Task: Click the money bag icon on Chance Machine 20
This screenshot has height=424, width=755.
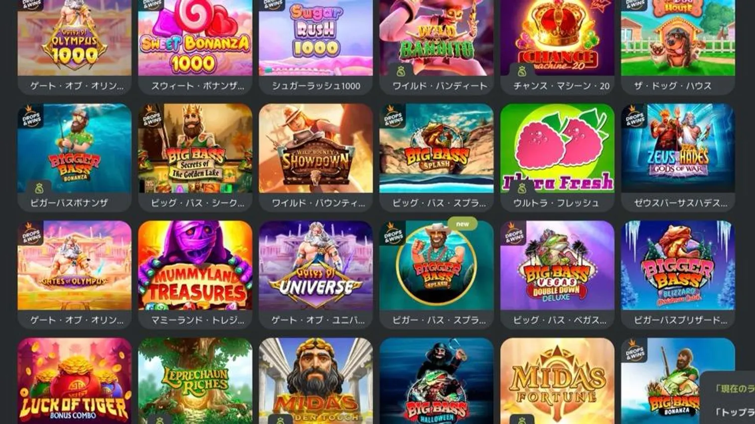Action: [x=522, y=71]
